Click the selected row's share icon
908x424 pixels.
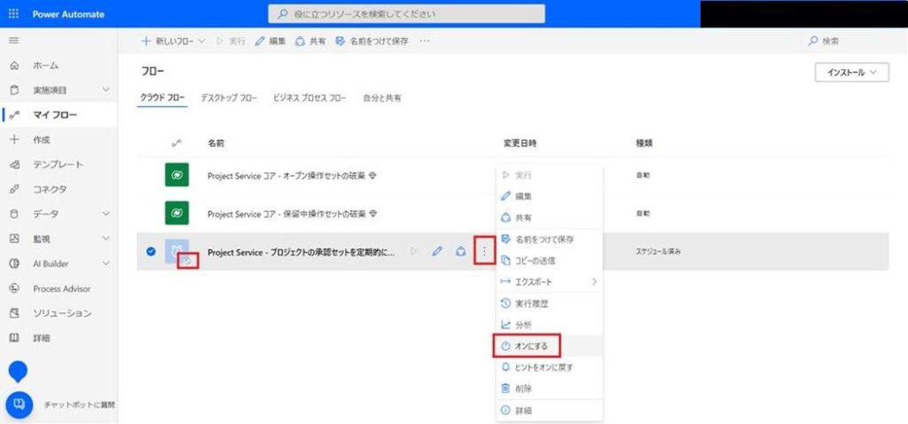(461, 251)
